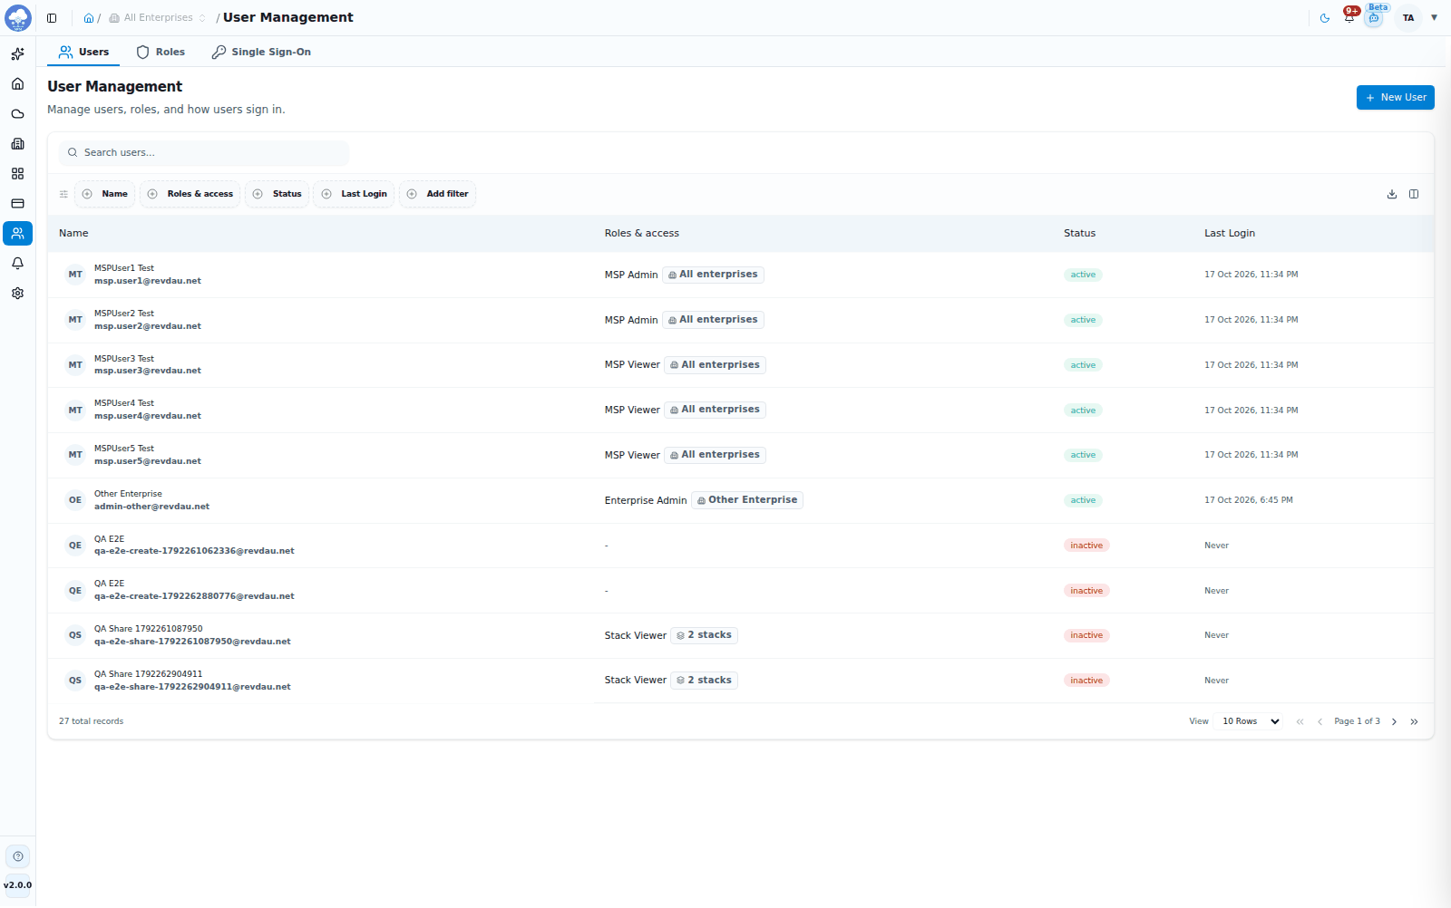Go to Home in the left sidebar
Viewport: 1451px width, 908px height.
17,84
